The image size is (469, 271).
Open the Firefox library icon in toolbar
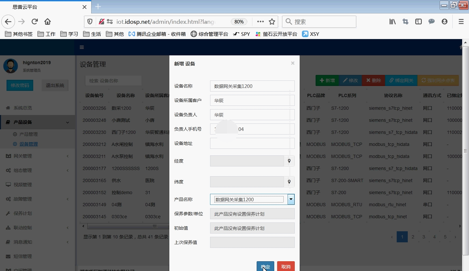[392, 21]
